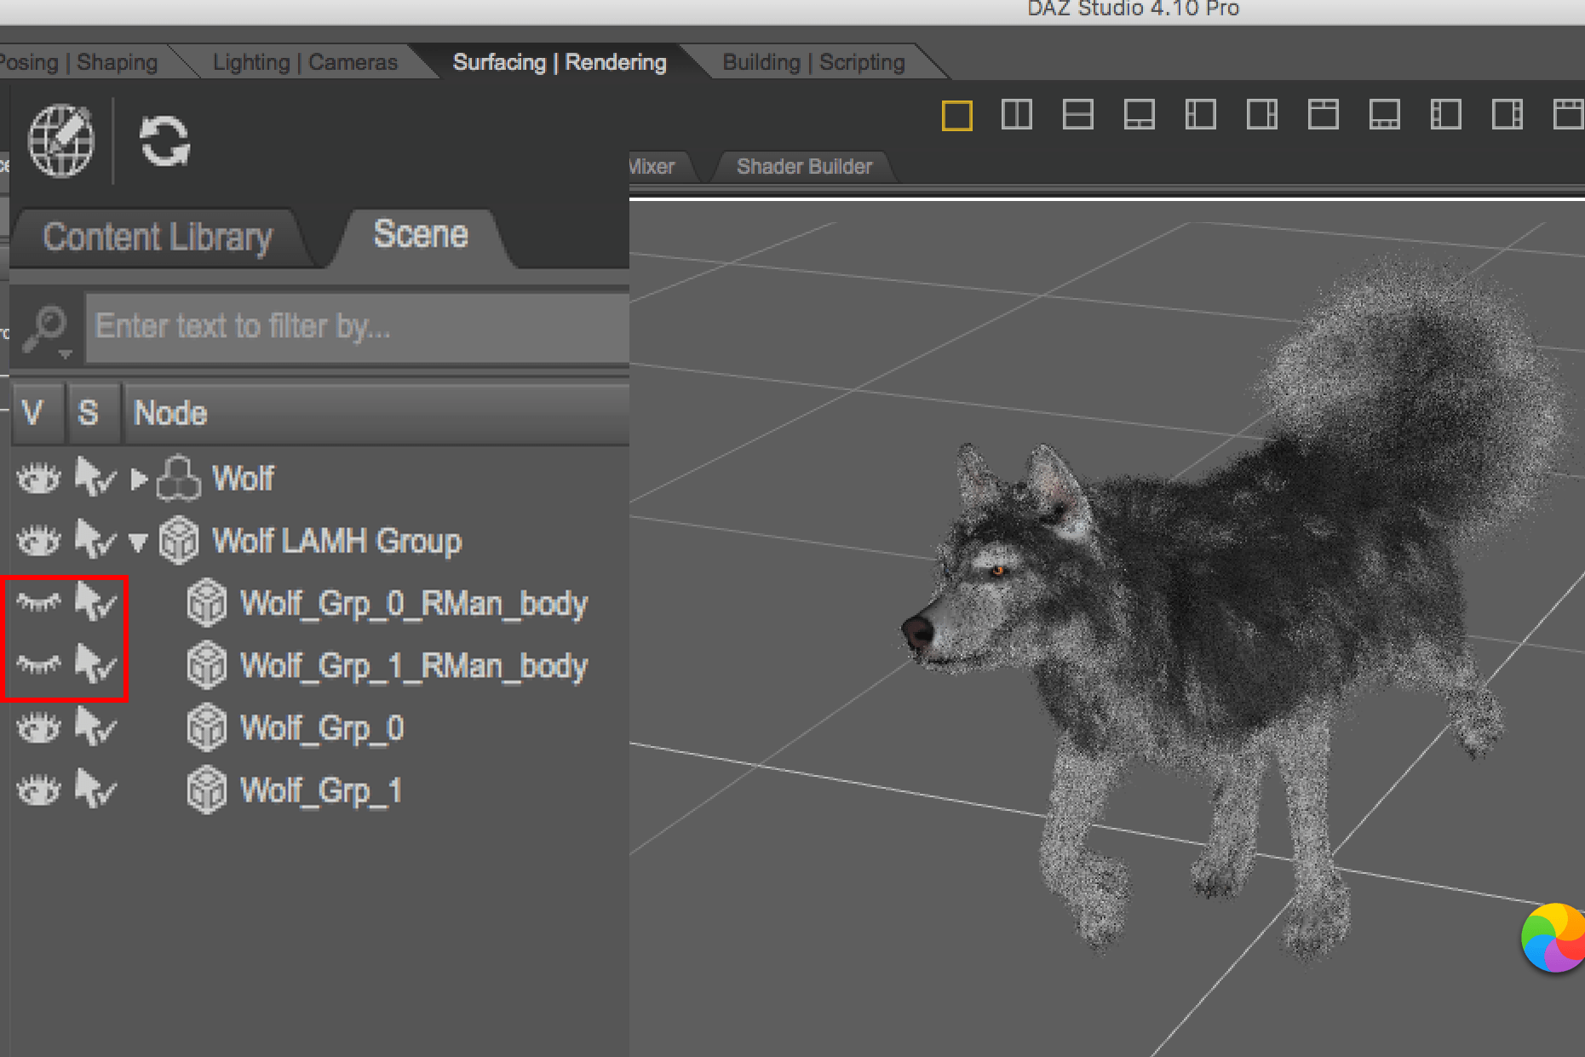Screen dimensions: 1585x1057
Task: Click the Wolf figure node icon
Action: pos(179,478)
